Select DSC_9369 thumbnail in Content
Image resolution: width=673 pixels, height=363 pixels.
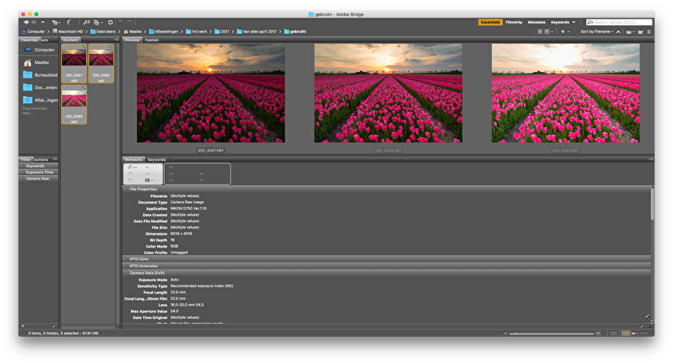74,104
